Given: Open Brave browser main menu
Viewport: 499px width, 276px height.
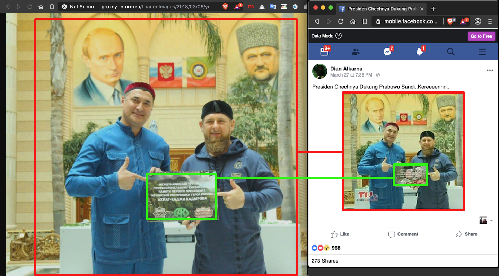Looking at the screenshot, I should (x=490, y=21).
